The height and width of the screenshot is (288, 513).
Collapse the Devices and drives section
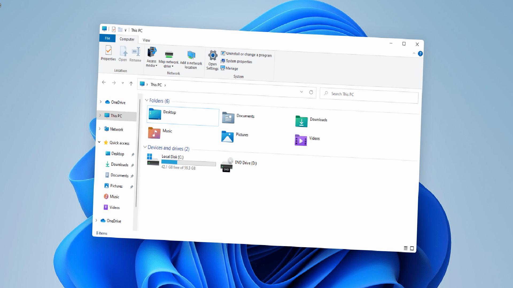click(x=145, y=147)
